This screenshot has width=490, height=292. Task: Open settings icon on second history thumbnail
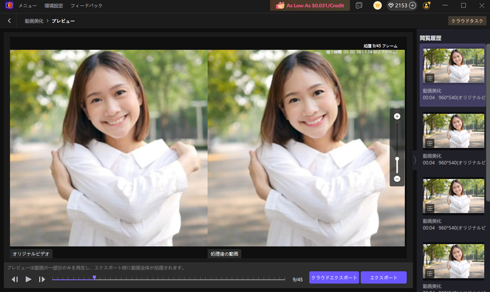[430, 143]
